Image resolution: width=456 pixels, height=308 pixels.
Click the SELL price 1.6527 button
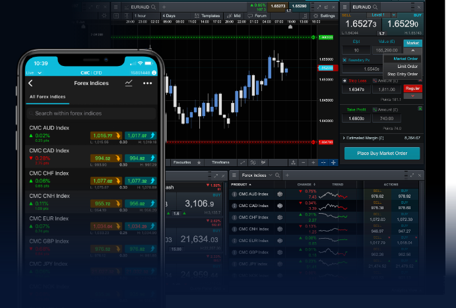point(361,24)
